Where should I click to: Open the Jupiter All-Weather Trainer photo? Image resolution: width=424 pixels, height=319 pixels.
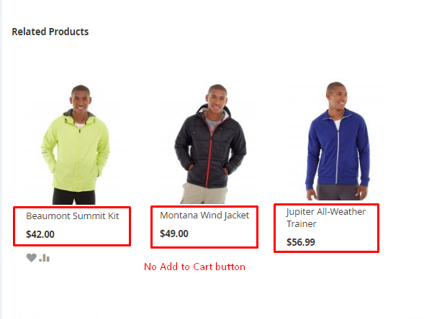click(336, 141)
